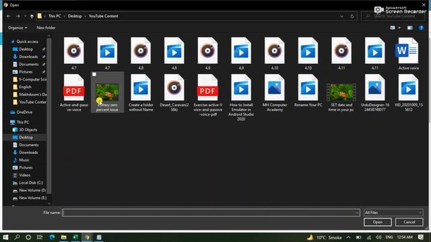The height and width of the screenshot is (242, 431).
Task: Select Create a folder without Name video
Action: point(141,88)
